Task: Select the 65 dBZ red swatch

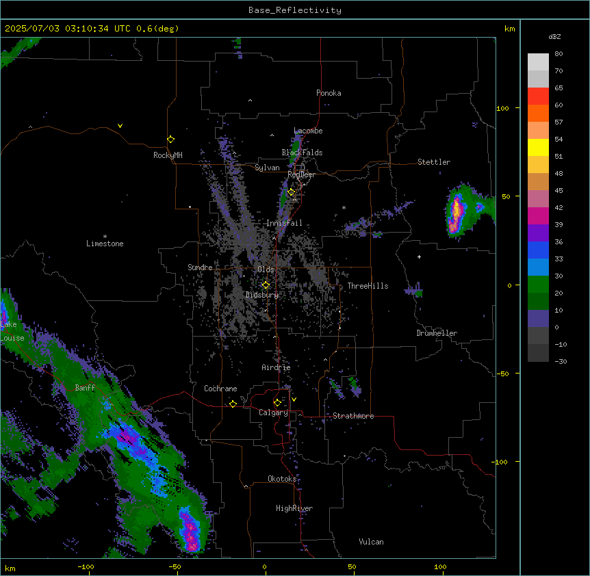Action: pyautogui.click(x=538, y=96)
